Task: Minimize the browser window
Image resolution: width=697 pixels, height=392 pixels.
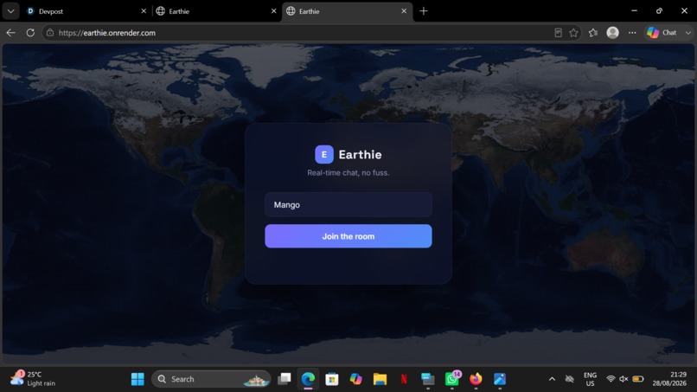Action: coord(635,10)
